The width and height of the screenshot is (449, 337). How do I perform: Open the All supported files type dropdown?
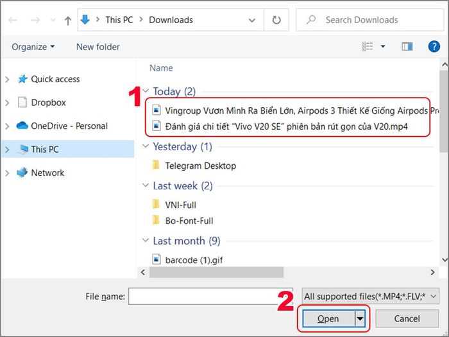click(370, 297)
